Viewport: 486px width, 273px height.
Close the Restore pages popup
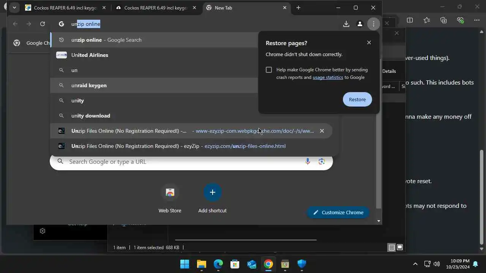369,42
